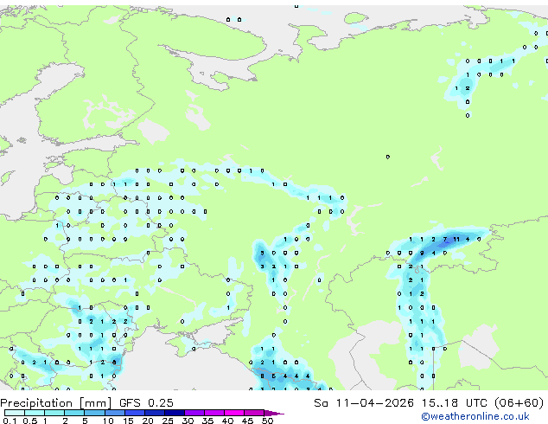Click the 25–30 mm navy legend segment

click(x=174, y=413)
